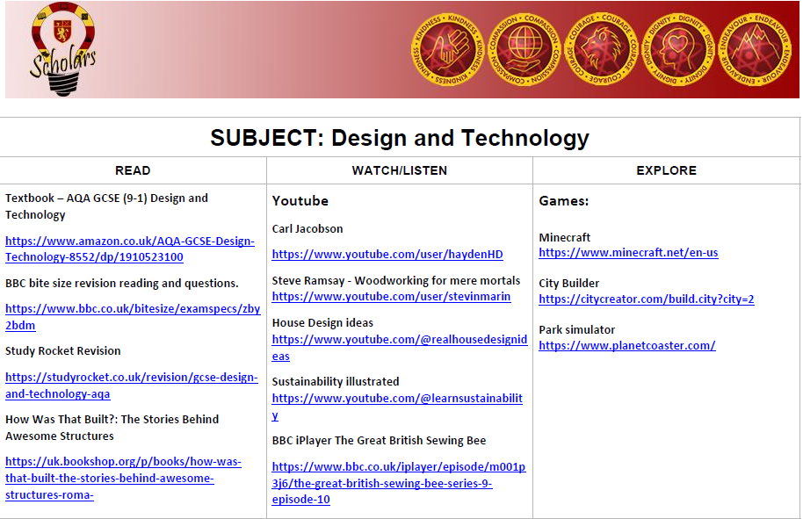Open the BBC Bitesize examspecs link

[x=133, y=317]
